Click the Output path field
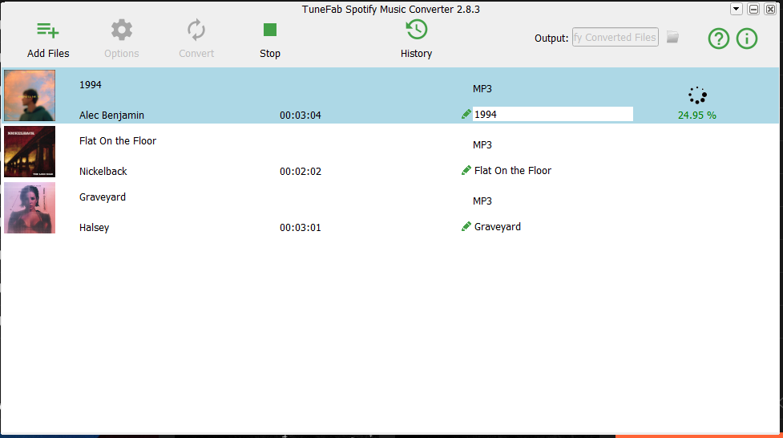The width and height of the screenshot is (783, 438). coord(615,37)
